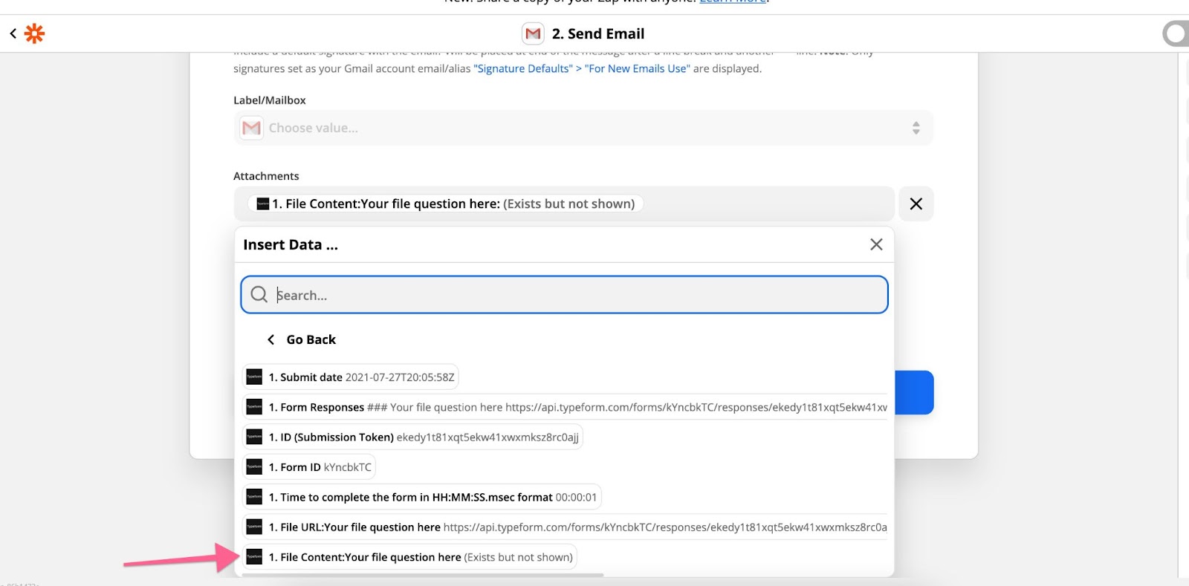Image resolution: width=1189 pixels, height=586 pixels.
Task: Click Go Back in Insert Data
Action: 302,339
